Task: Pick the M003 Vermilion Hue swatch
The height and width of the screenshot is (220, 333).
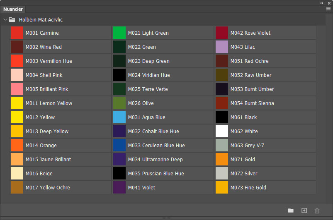Action: [x=17, y=61]
